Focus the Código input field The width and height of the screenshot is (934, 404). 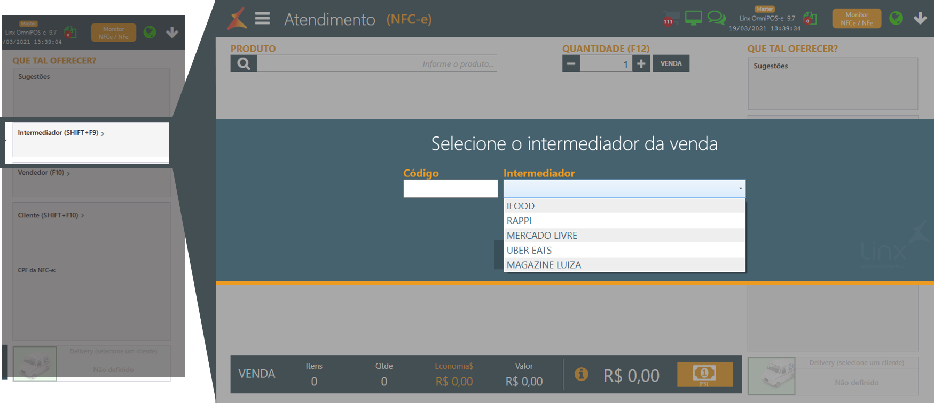(x=451, y=189)
